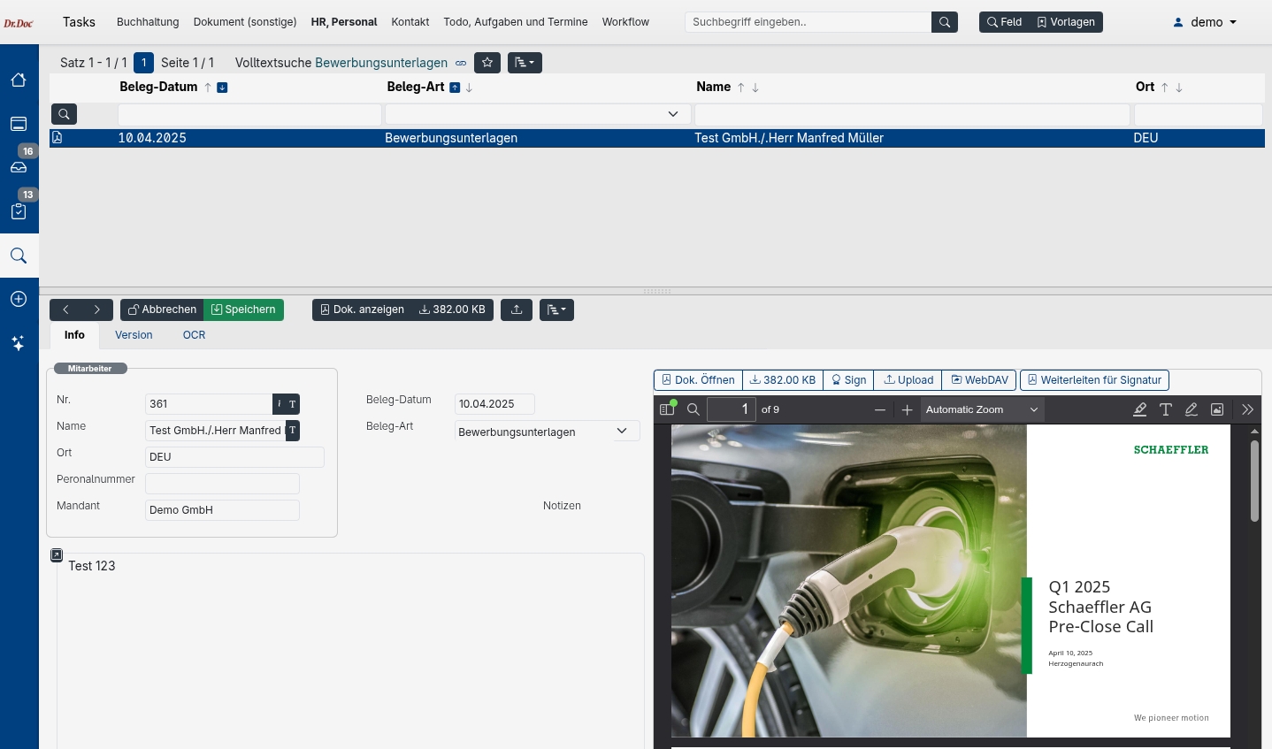Sort Beleg-Art ascending with up arrow

(455, 88)
